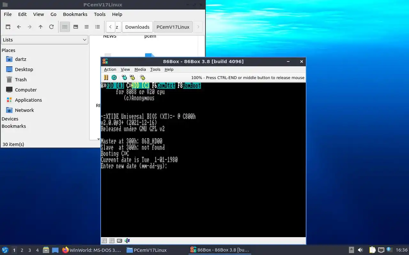Open Applications in Places sidebar

point(28,100)
